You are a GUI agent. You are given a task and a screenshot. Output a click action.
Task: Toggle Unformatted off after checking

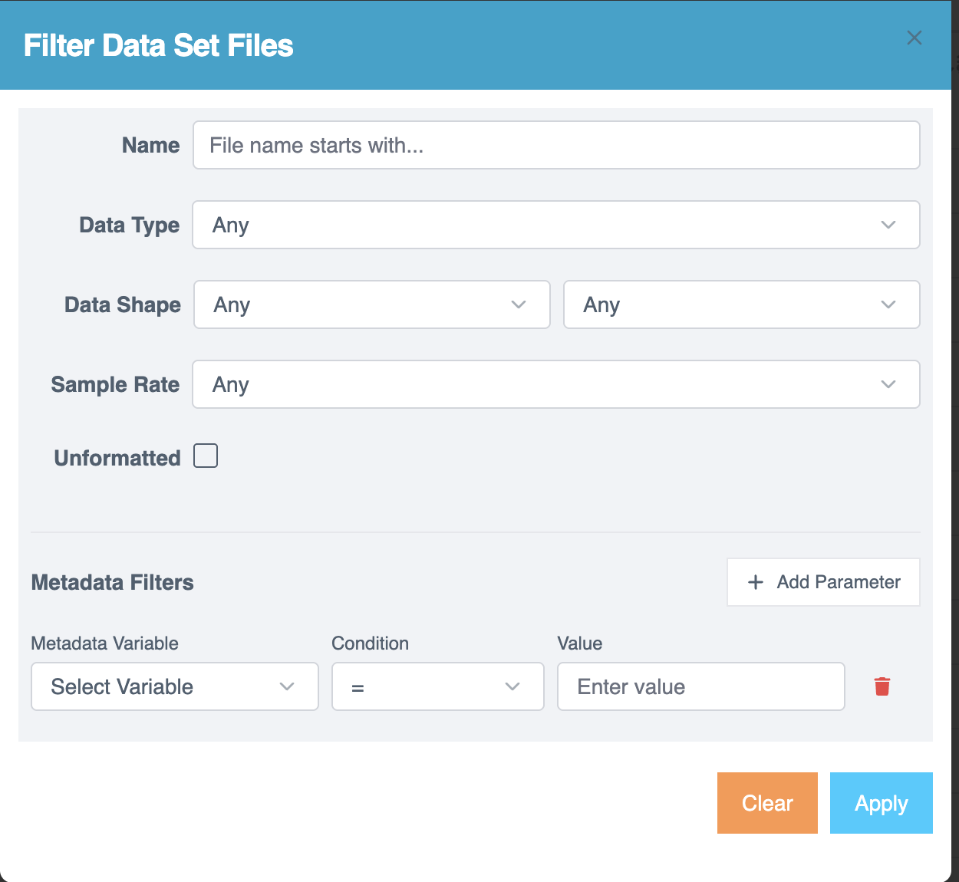click(205, 456)
